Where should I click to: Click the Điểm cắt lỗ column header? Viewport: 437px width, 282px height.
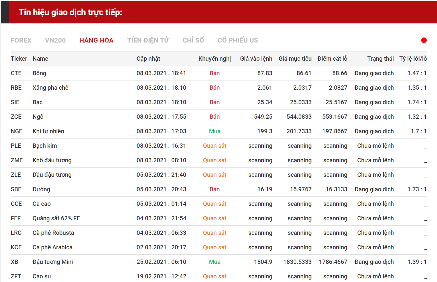(332, 59)
